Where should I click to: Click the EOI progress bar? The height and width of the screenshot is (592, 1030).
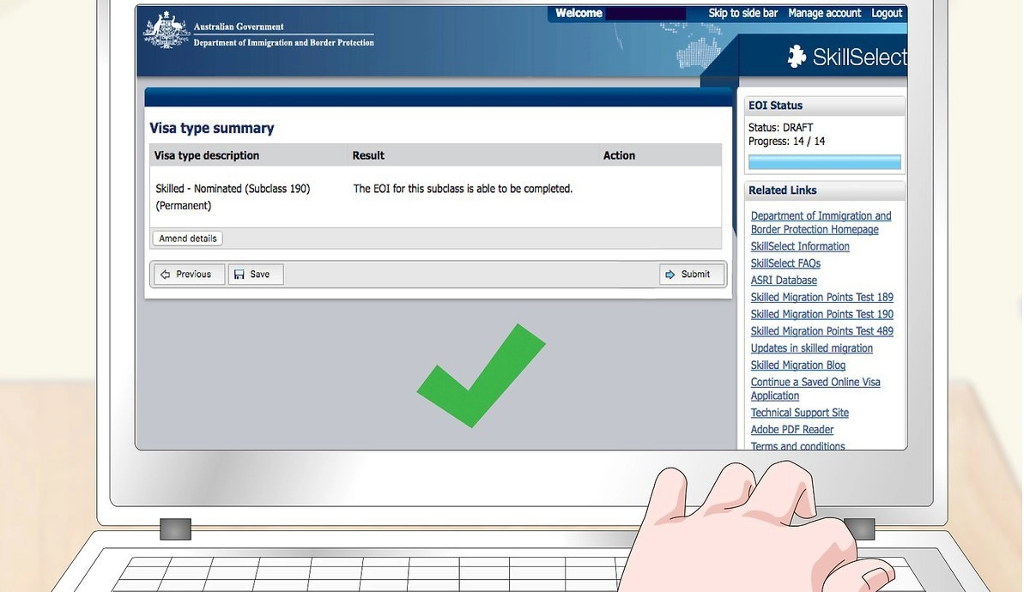(824, 162)
